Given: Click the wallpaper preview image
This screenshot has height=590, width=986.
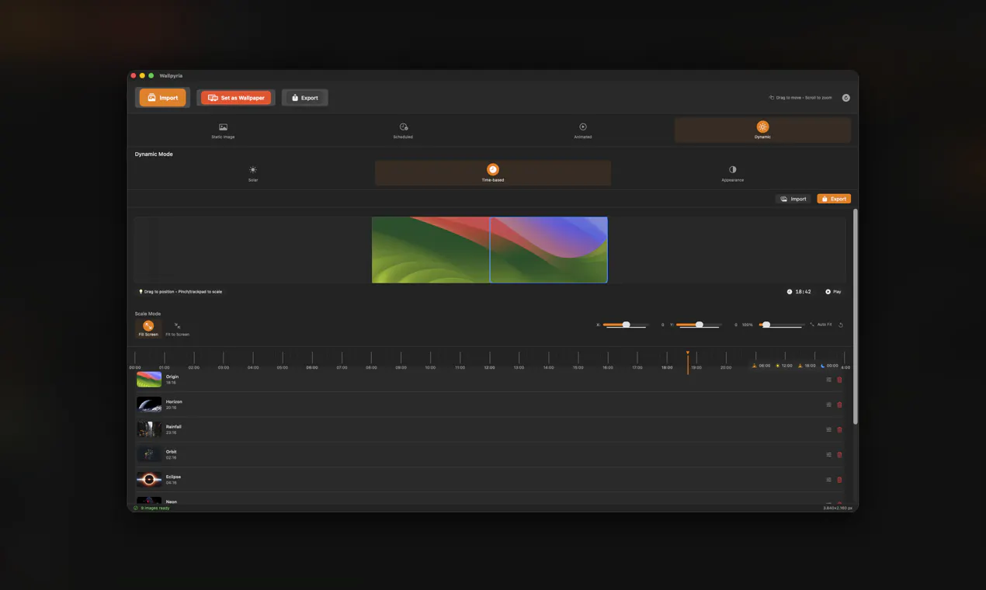Looking at the screenshot, I should pyautogui.click(x=490, y=250).
